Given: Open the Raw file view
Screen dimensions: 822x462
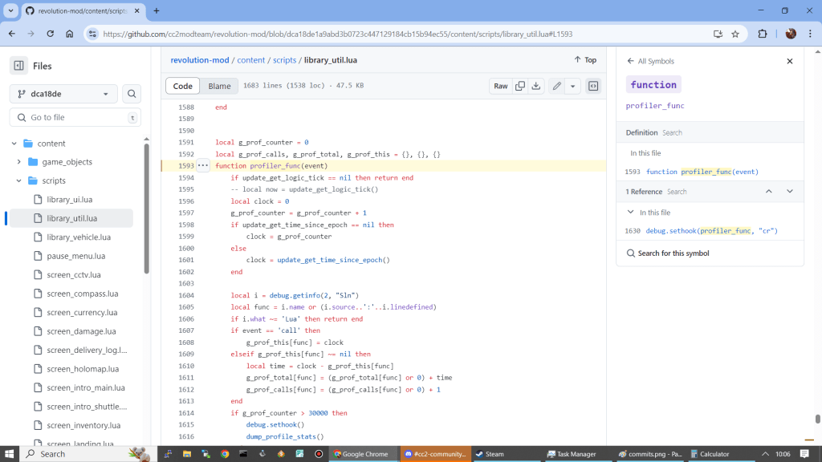Looking at the screenshot, I should pyautogui.click(x=500, y=86).
